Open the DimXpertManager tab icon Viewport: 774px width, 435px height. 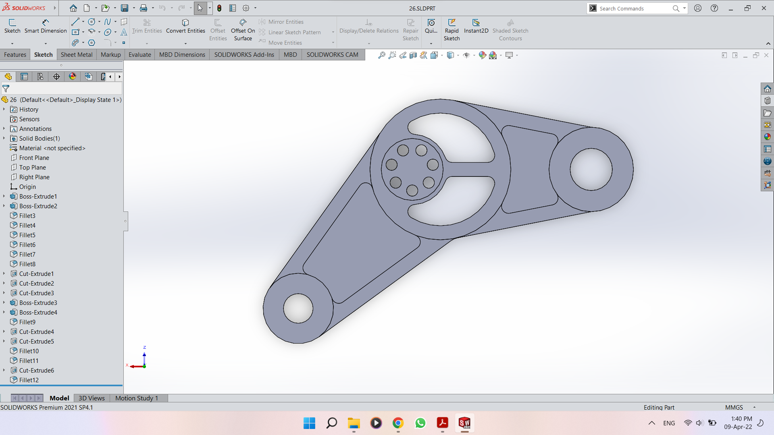tap(56, 77)
